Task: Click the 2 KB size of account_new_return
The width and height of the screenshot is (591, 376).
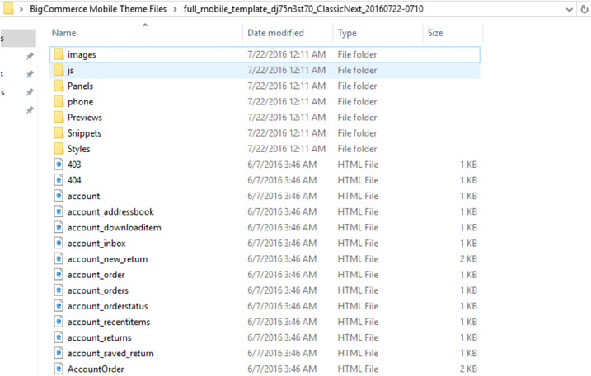Action: 468,259
